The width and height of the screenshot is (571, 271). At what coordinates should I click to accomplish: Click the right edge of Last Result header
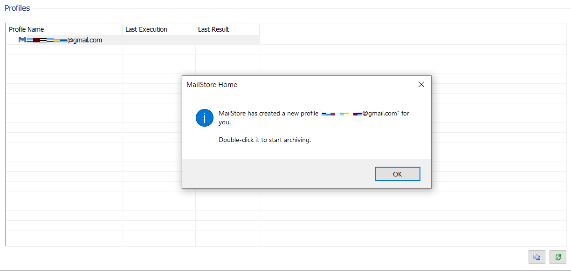(259, 29)
